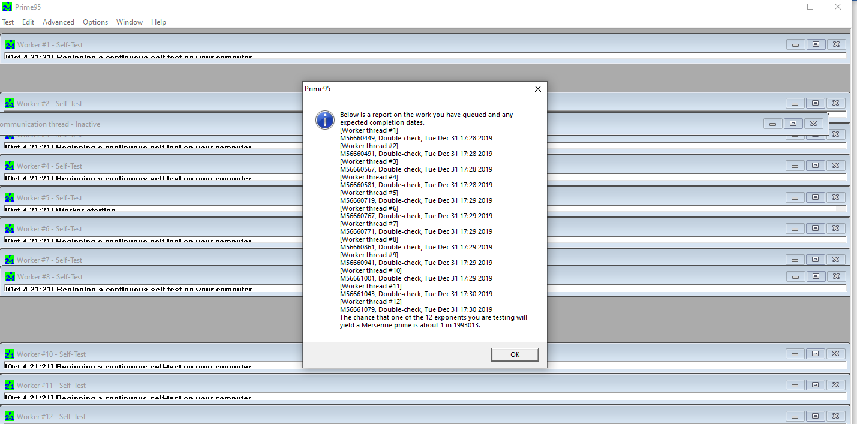Minimize the Worker #1 Self-Test window
857x424 pixels.
(795, 44)
